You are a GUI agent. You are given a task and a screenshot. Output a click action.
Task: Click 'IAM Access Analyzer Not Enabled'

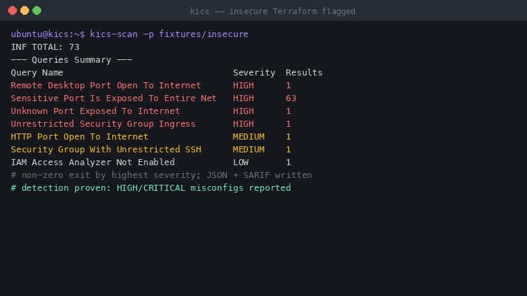93,162
